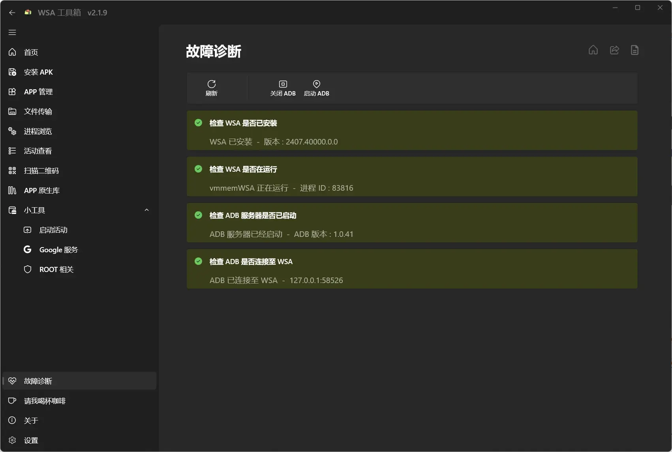
Task: Click the 故障诊断 heartbeat icon in sidebar
Action: (12, 381)
